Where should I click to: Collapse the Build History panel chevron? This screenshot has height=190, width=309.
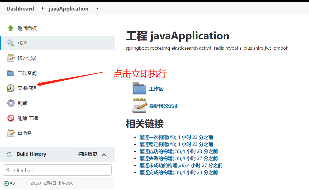(104, 155)
